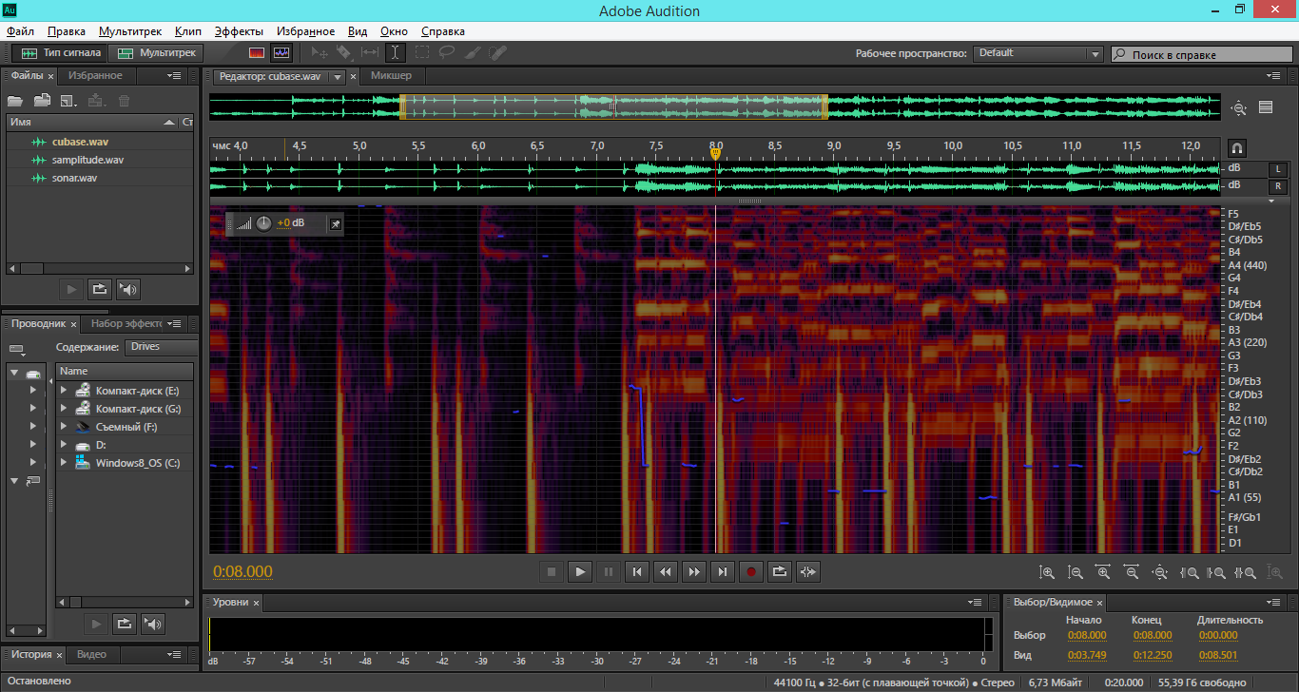Open Содержание Drives dropdown
Screen dimensions: 1299x692
tap(161, 347)
